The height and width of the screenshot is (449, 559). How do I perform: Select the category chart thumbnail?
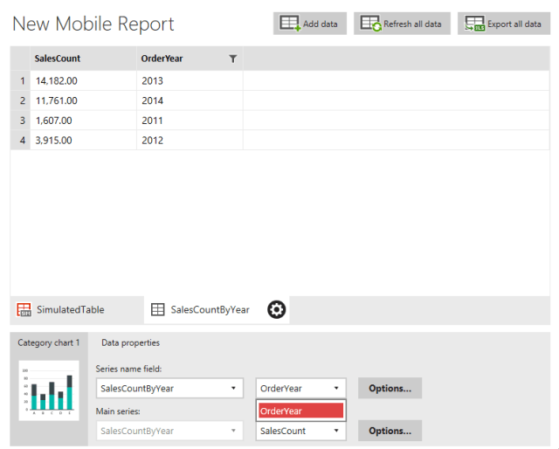pyautogui.click(x=49, y=390)
